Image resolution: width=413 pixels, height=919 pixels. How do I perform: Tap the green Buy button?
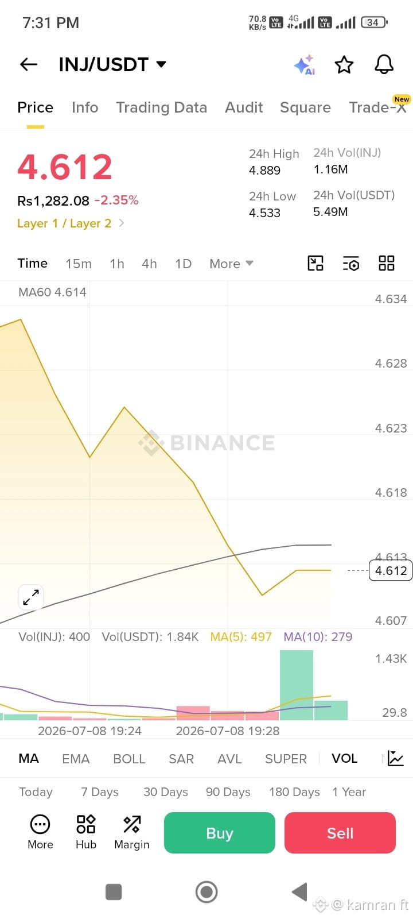[x=220, y=833]
